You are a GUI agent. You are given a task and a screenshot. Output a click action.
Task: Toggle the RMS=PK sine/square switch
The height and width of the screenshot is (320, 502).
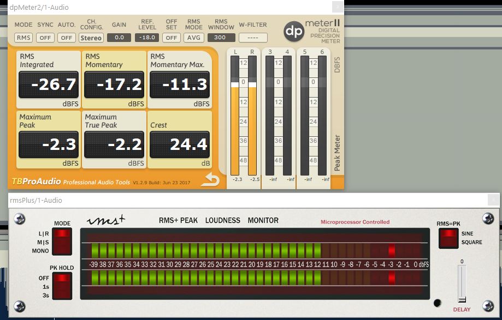click(448, 239)
